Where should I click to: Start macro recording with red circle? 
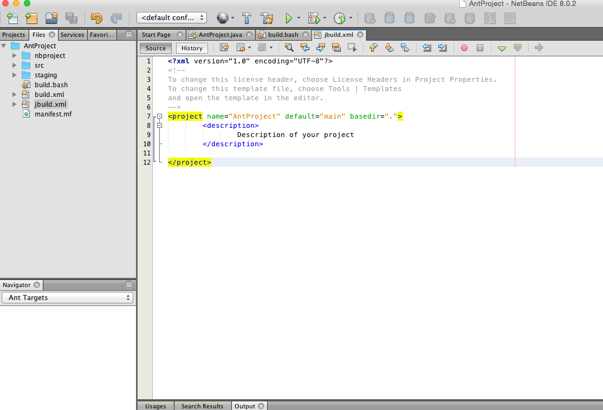pyautogui.click(x=464, y=48)
